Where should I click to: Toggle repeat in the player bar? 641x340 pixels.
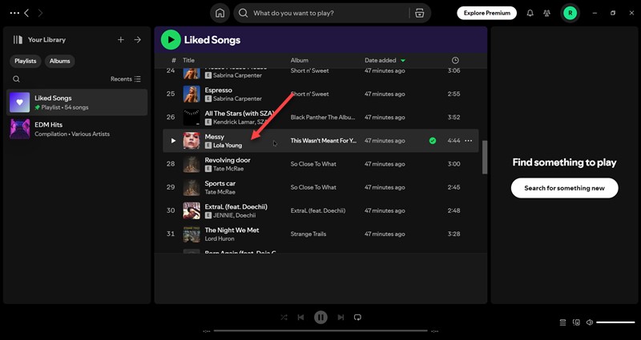(357, 317)
